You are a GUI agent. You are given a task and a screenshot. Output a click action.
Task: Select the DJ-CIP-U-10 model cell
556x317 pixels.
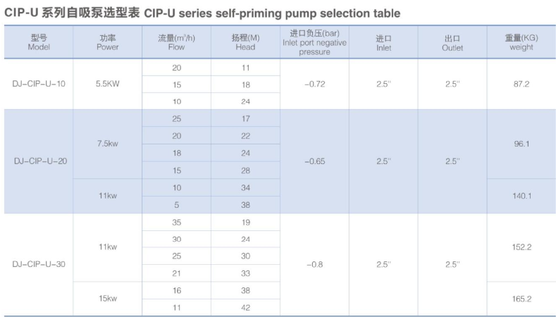click(39, 84)
